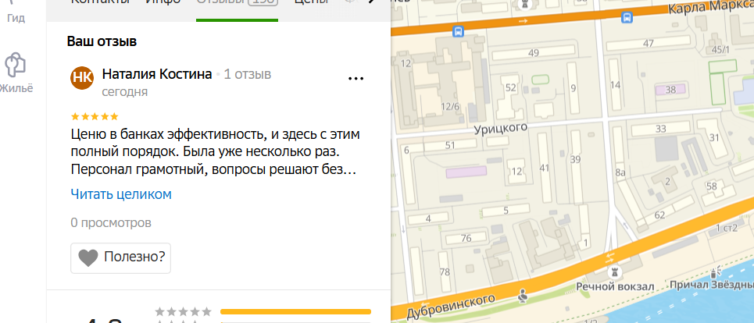The image size is (754, 323).
Task: Switch to the Контакты tab
Action: click(x=101, y=2)
